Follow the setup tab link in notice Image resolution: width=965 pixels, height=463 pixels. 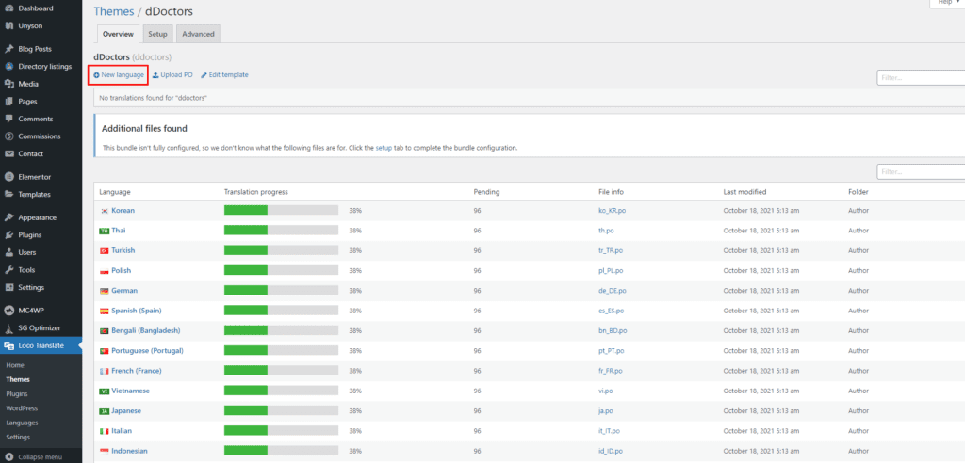[384, 148]
